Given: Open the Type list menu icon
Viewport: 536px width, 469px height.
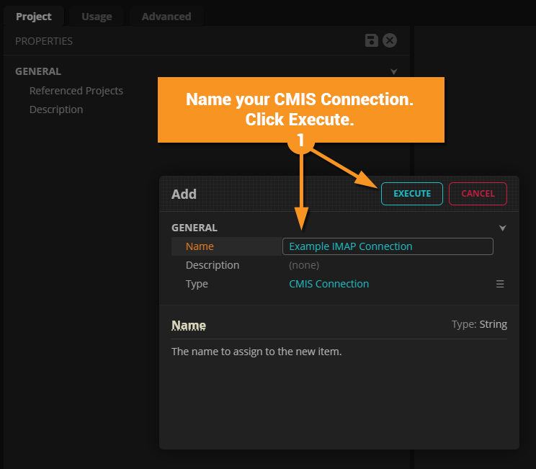Looking at the screenshot, I should click(x=500, y=284).
